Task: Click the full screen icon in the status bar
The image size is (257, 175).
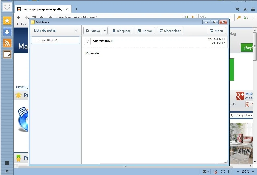Action: [x=223, y=172]
